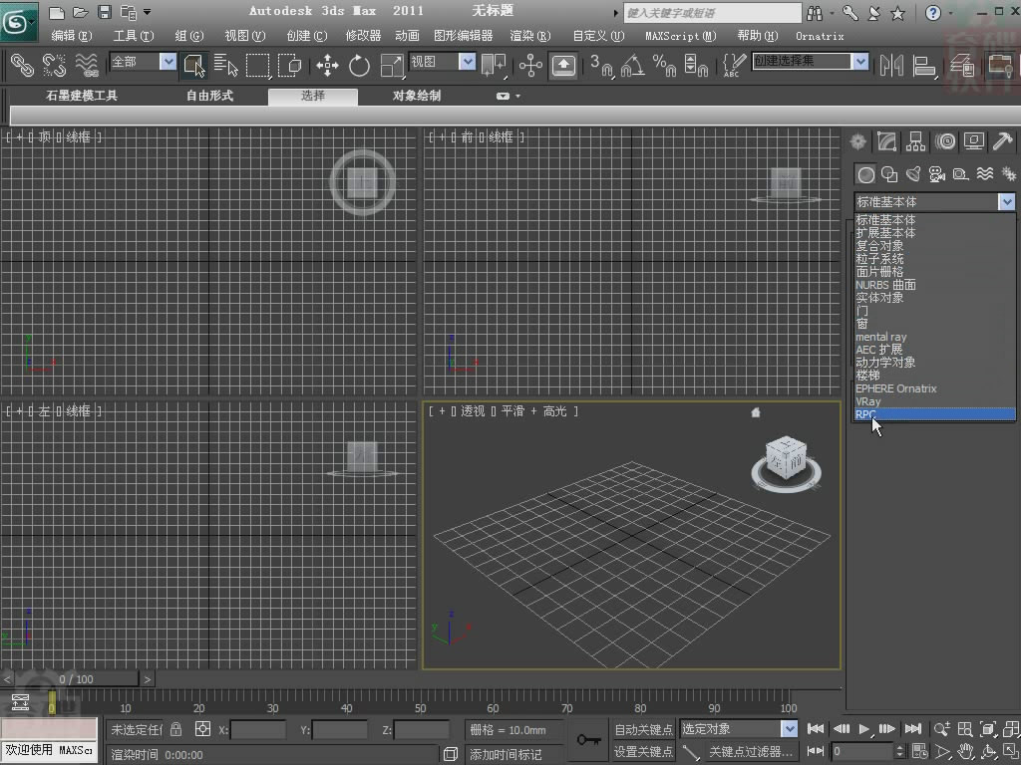Open the Edit Named Selection Sets tool
This screenshot has height=765, width=1021.
point(734,65)
